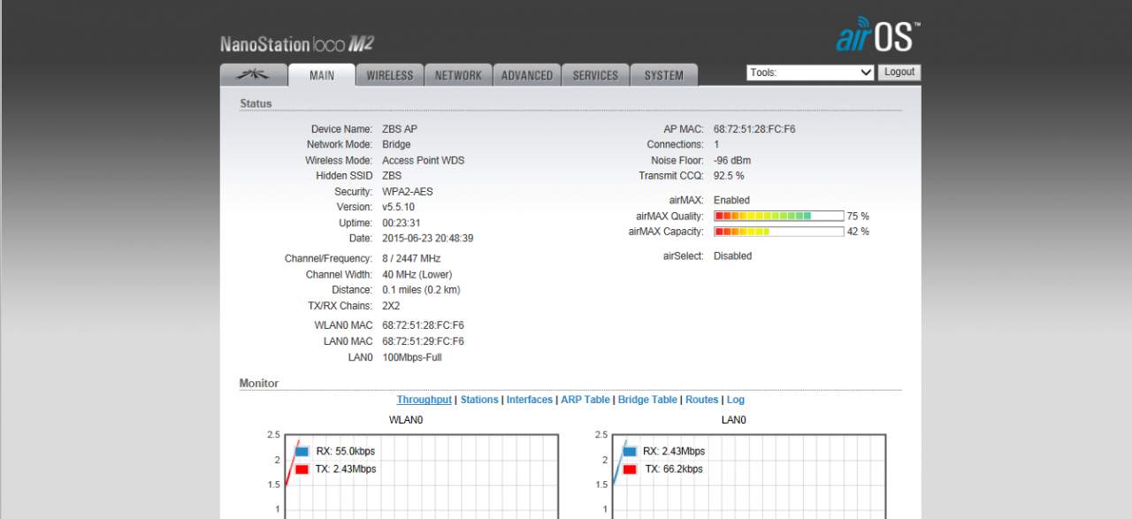Click the WLAN0 throughput graph

click(x=421, y=476)
